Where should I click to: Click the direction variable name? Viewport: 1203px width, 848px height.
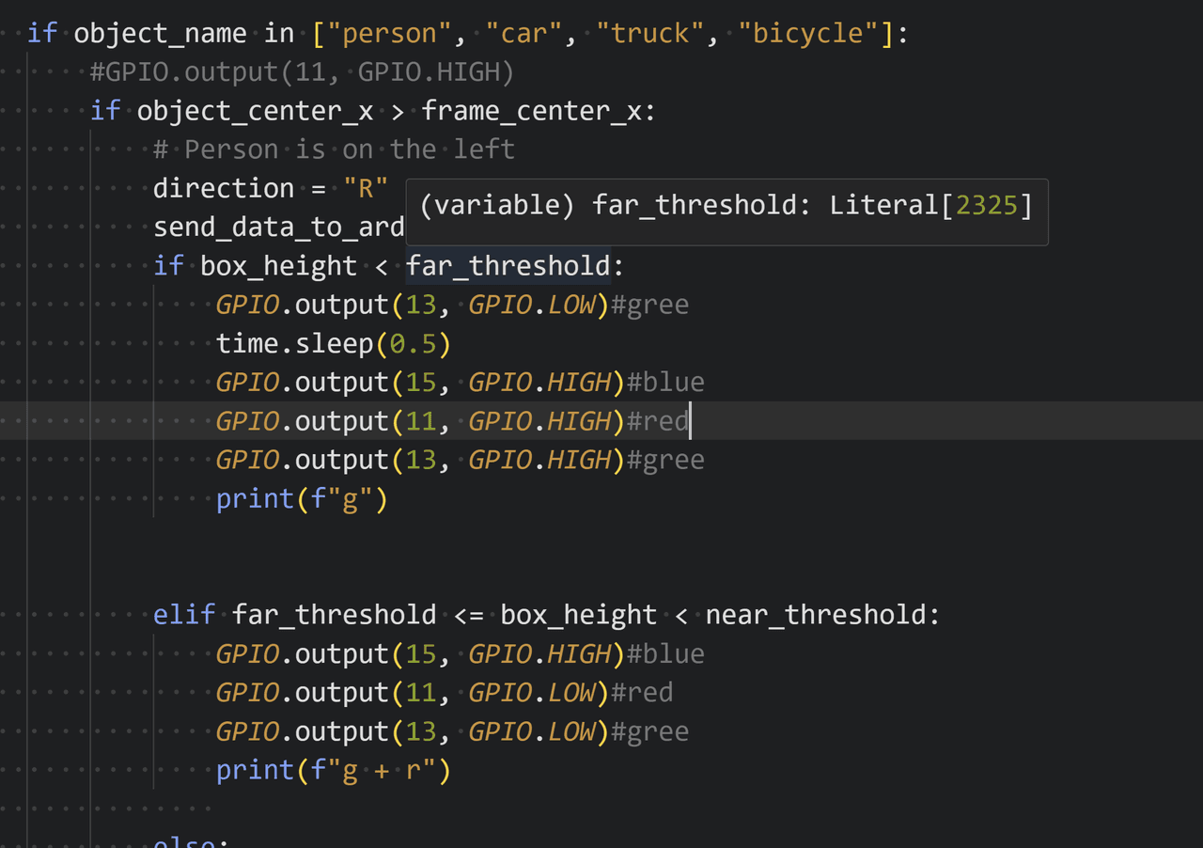tap(224, 188)
